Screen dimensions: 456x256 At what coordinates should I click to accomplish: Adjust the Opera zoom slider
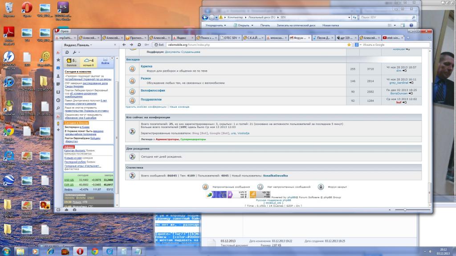tap(412, 210)
